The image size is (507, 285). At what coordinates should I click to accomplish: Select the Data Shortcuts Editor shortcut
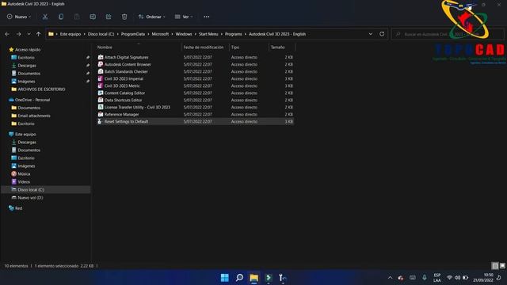[x=196, y=100]
